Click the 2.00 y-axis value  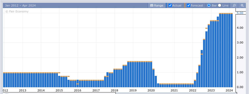240,57
